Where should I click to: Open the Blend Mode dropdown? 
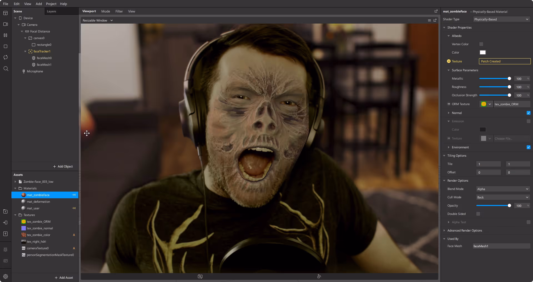(503, 189)
